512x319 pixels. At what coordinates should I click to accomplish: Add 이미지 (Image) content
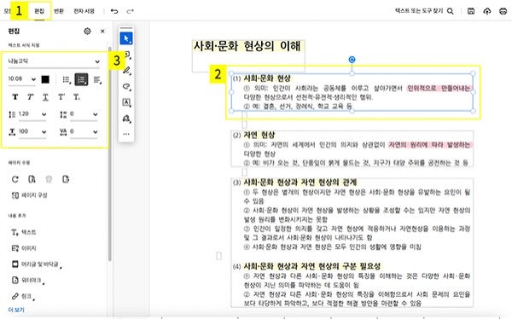coord(24,248)
